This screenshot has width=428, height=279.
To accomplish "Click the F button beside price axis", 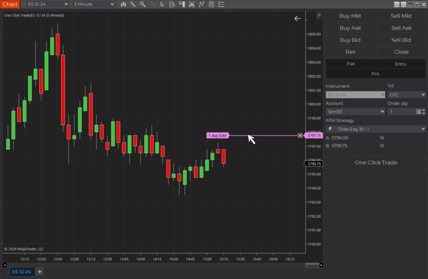I will 319,15.
